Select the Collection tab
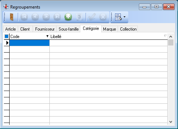 tap(128, 29)
